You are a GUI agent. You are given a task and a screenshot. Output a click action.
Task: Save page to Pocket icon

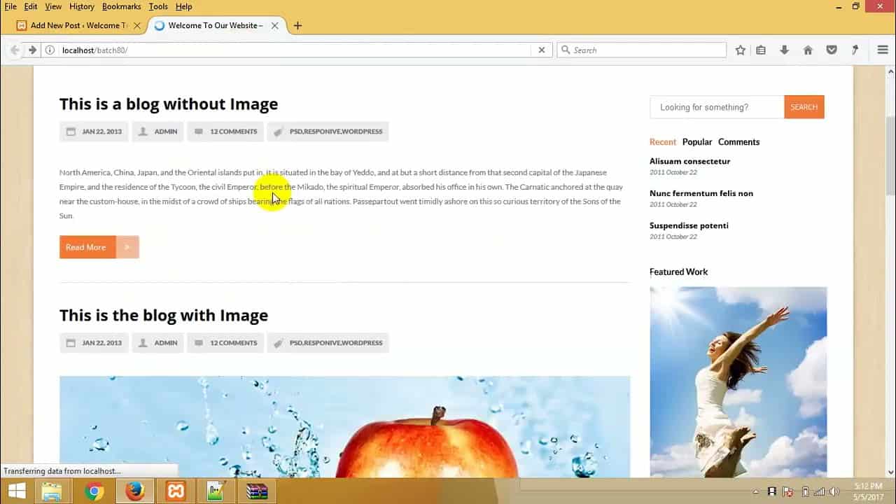pyautogui.click(x=832, y=50)
